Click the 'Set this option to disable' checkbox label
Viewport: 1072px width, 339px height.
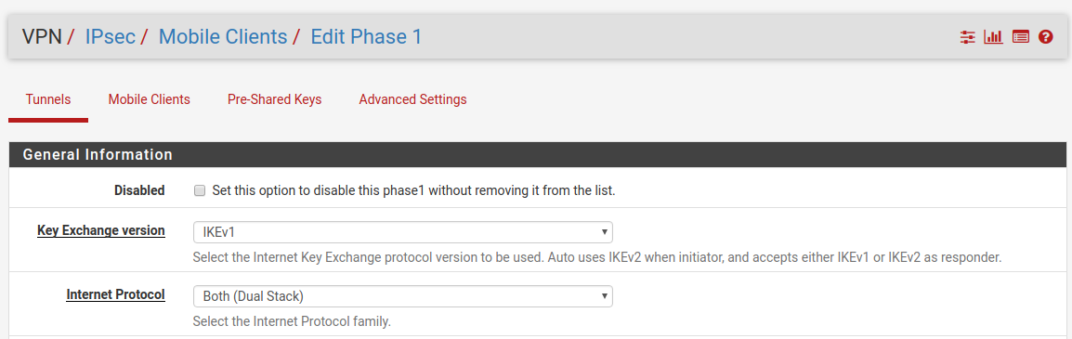click(413, 190)
